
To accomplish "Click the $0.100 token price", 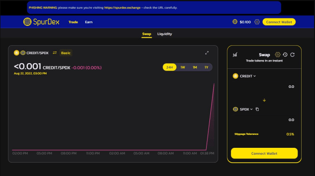I will 245,22.
